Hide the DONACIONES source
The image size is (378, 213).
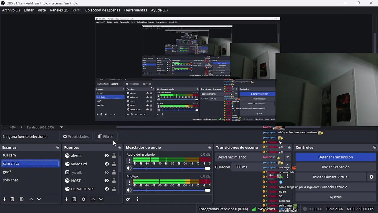point(107,189)
